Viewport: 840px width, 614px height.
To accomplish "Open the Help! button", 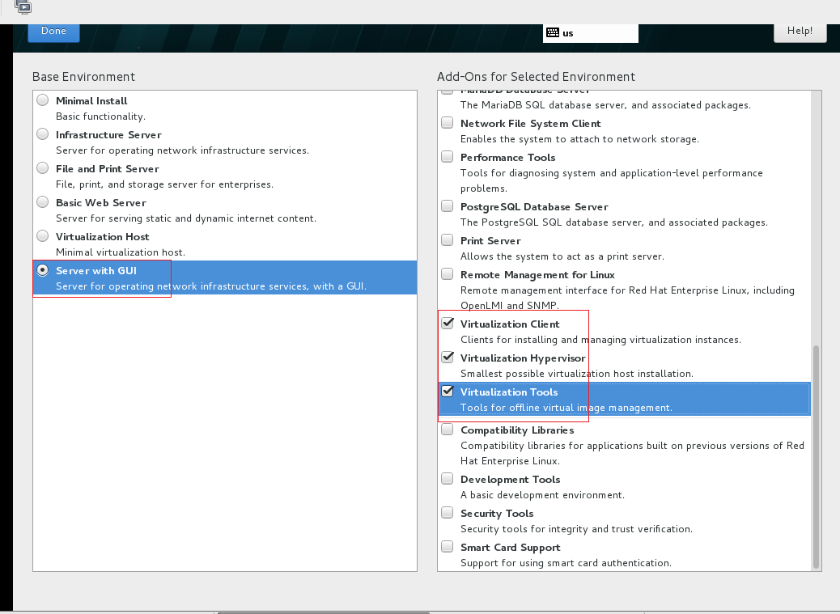I will [800, 32].
